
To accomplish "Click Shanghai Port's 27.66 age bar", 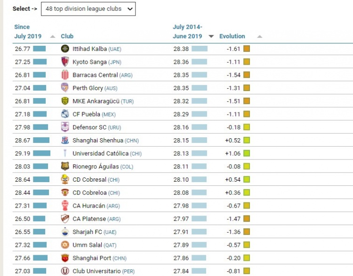I will point(40,258).
